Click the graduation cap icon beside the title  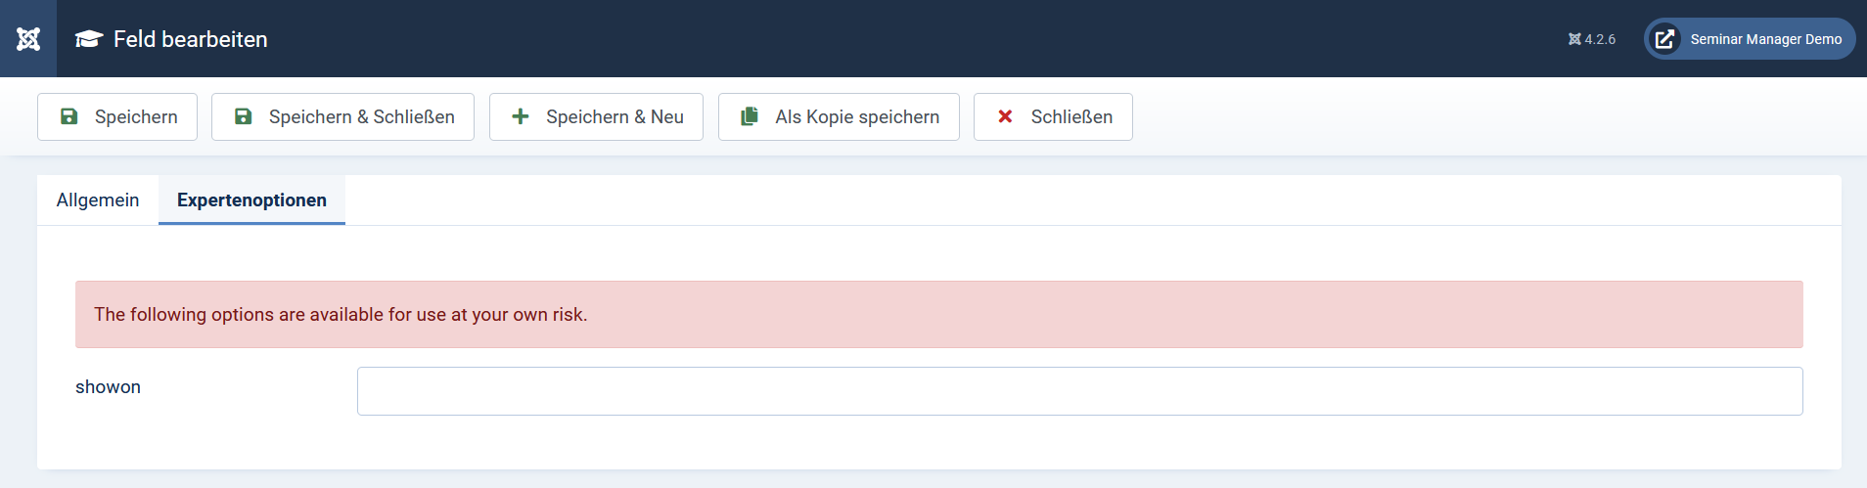point(89,39)
